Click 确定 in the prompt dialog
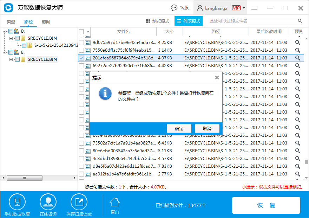 click(x=179, y=128)
